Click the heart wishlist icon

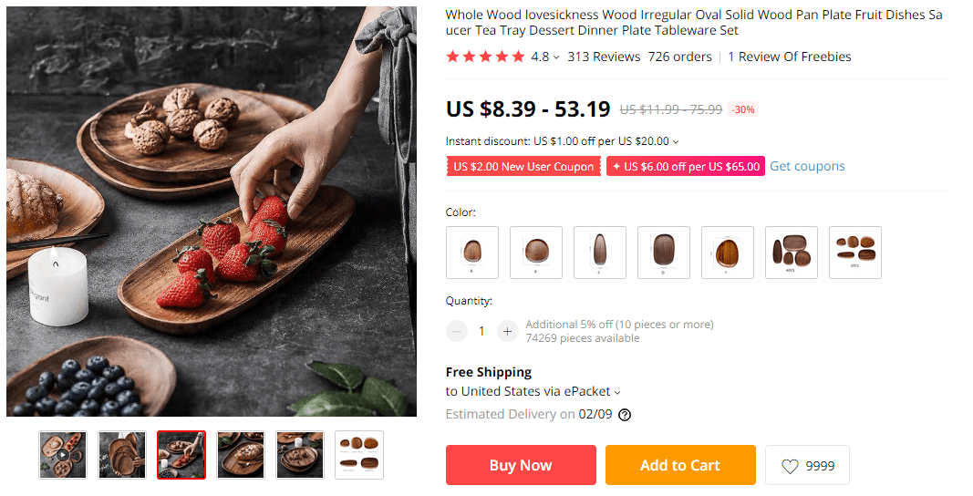(790, 466)
